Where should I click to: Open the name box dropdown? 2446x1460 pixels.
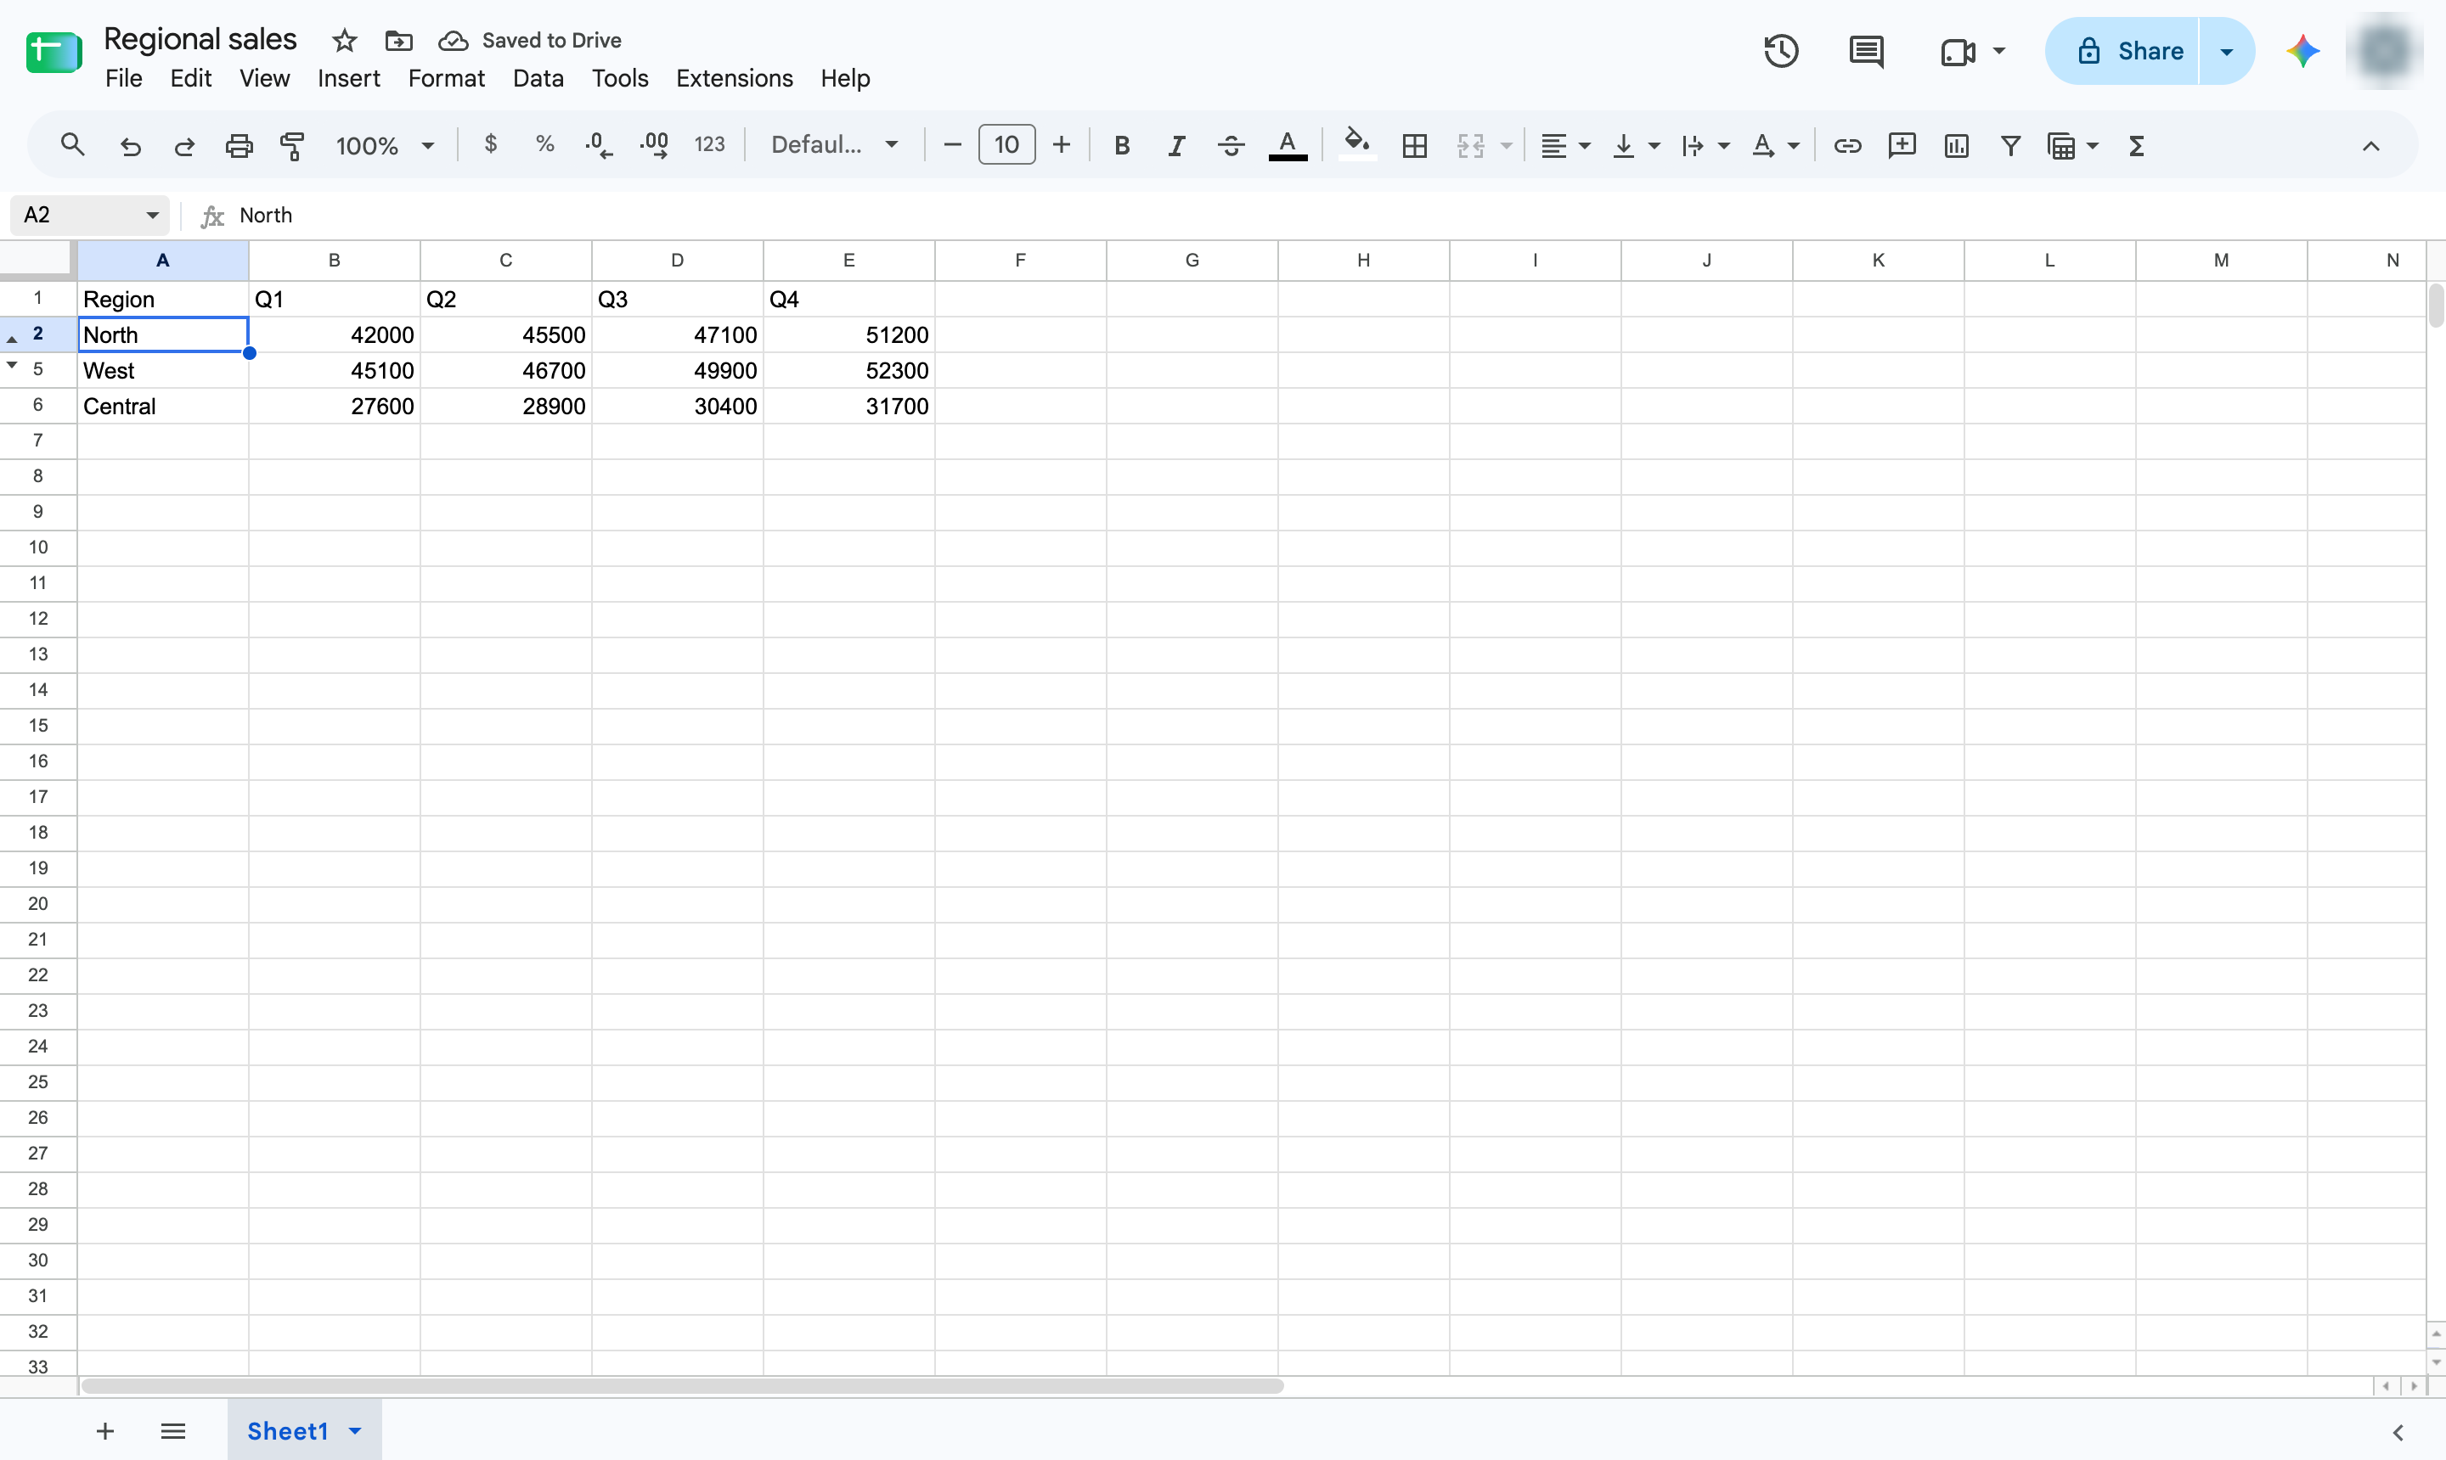[153, 216]
